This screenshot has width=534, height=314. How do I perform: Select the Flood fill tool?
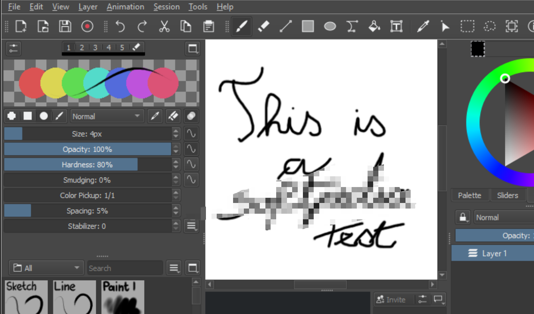[374, 26]
